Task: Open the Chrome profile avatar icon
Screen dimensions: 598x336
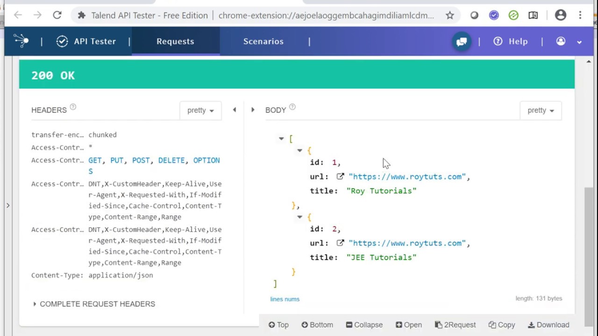Action: pyautogui.click(x=561, y=15)
